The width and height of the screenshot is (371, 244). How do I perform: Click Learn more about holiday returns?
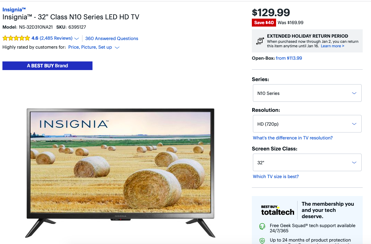(x=333, y=46)
